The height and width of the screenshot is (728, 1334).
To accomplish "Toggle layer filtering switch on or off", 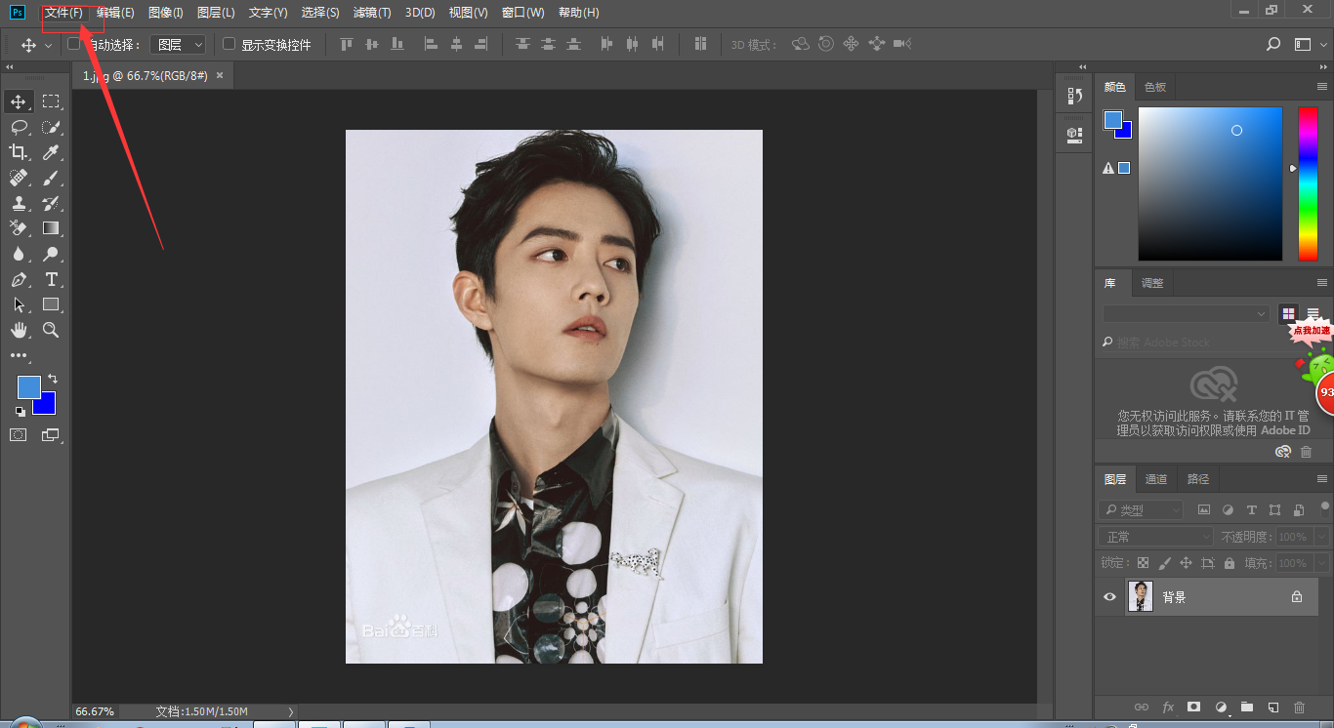I will pos(1325,507).
